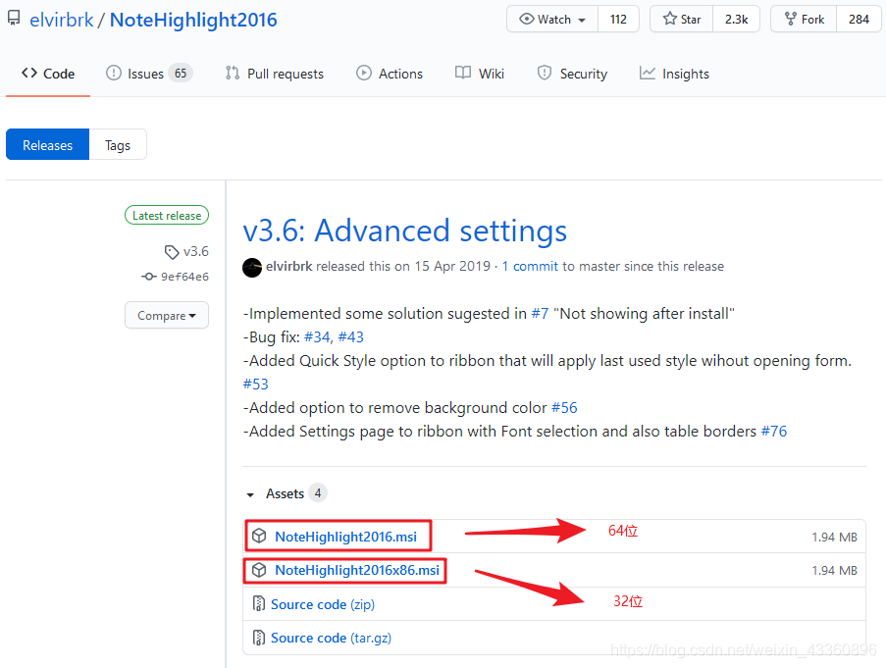The width and height of the screenshot is (886, 668).
Task: Click the elvirbrk avatar image
Action: pyautogui.click(x=252, y=268)
